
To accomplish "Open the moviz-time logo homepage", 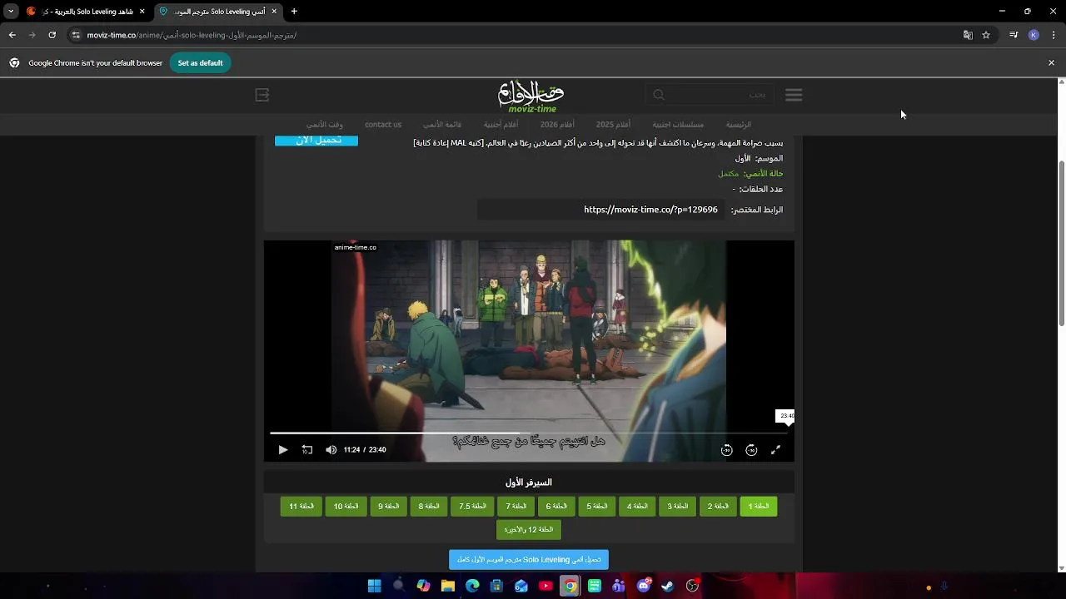I will pyautogui.click(x=532, y=96).
